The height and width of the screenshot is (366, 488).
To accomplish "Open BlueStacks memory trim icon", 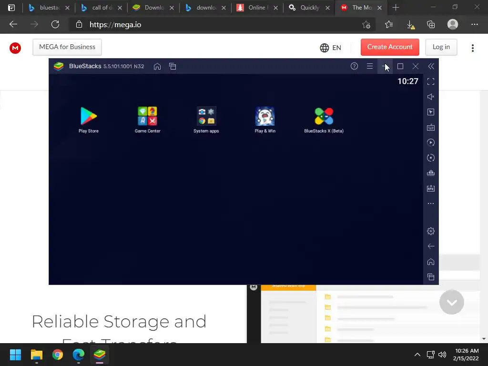I will pos(431,173).
